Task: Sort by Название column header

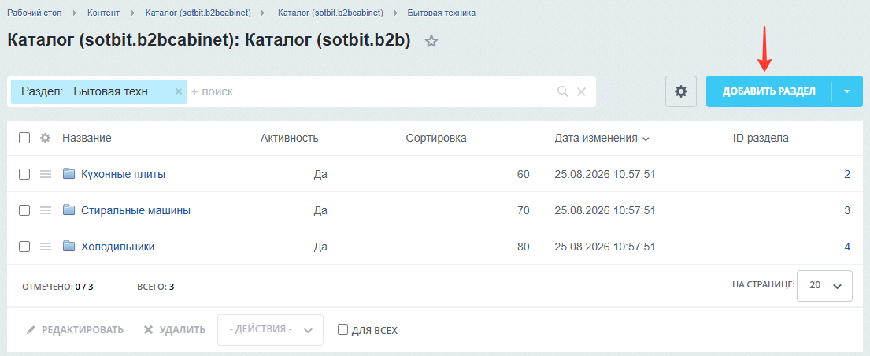Action: (x=87, y=139)
